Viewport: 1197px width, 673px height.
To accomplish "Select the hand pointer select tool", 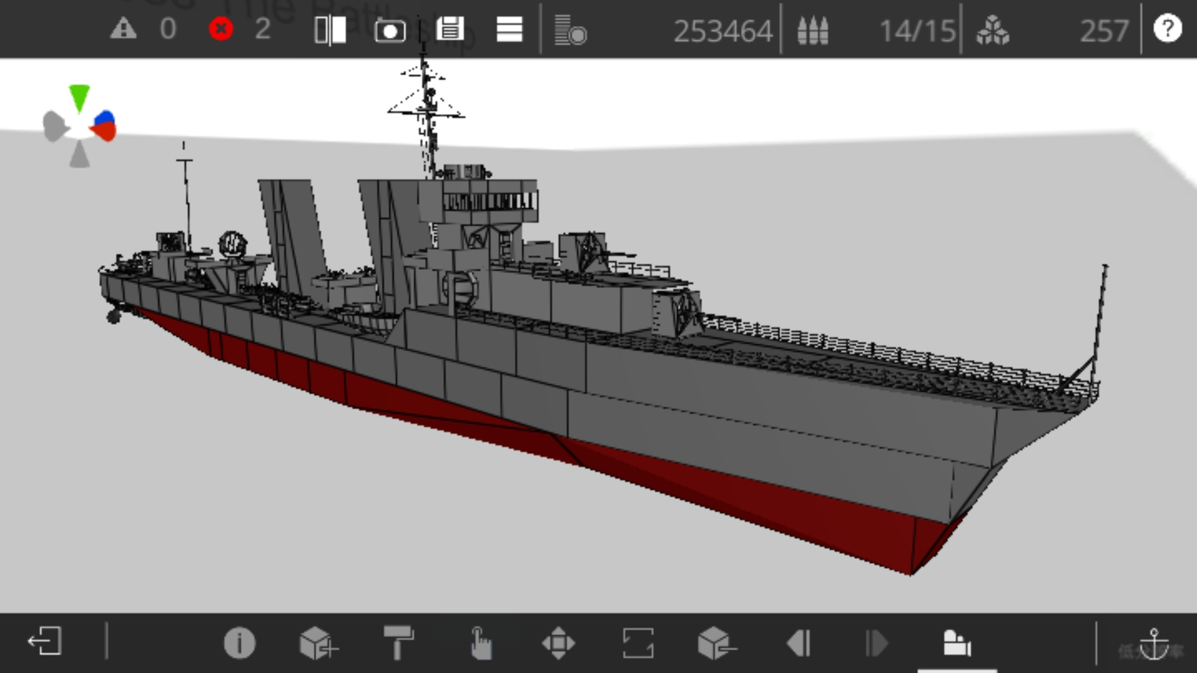I will click(x=480, y=643).
